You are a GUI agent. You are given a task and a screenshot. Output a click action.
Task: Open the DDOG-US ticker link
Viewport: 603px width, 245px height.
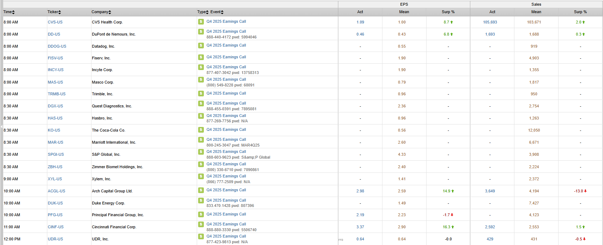point(57,46)
